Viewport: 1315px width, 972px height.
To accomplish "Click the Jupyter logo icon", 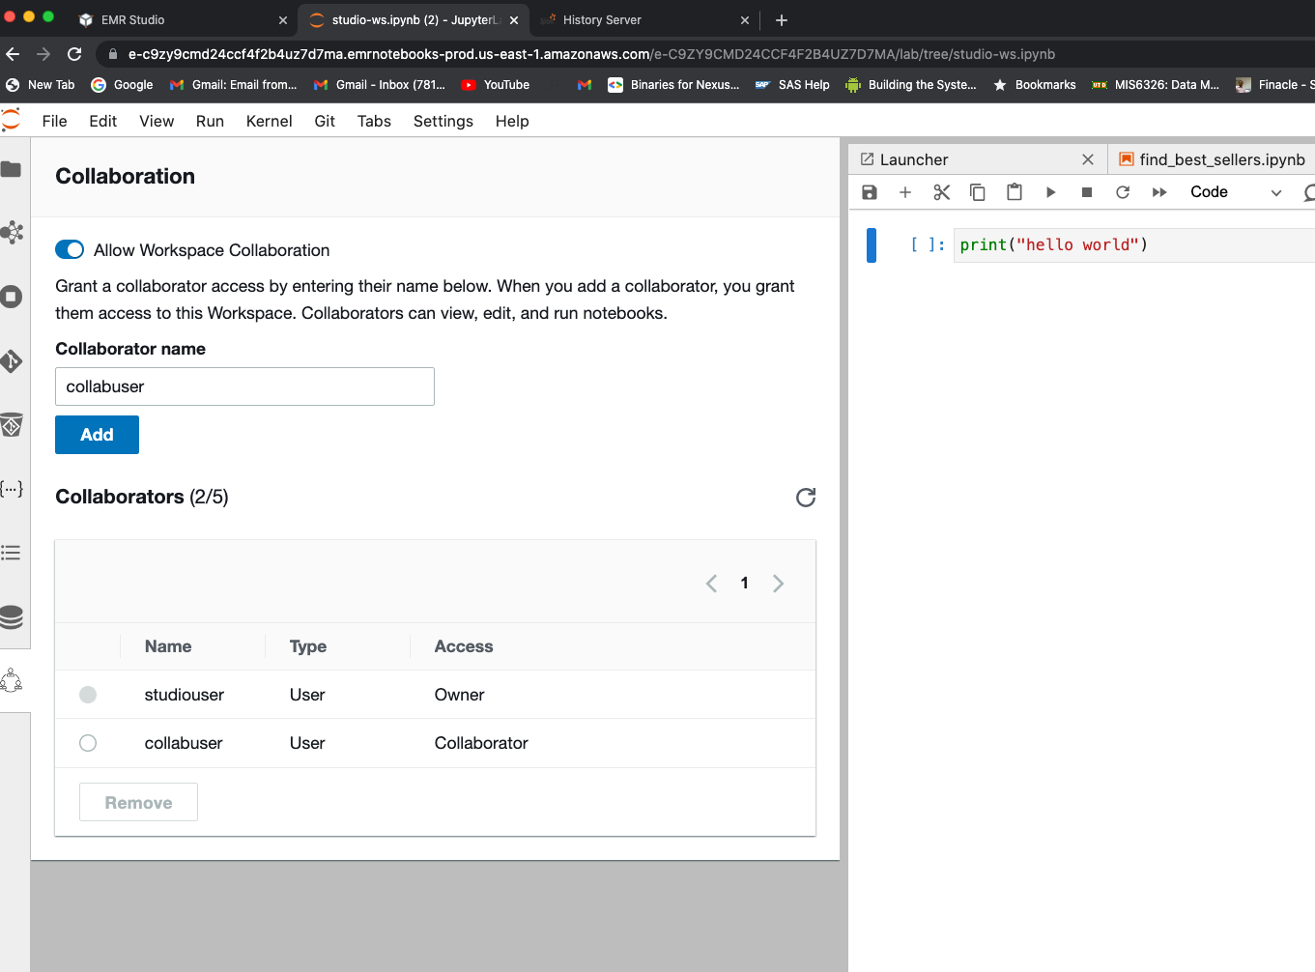I will [12, 120].
